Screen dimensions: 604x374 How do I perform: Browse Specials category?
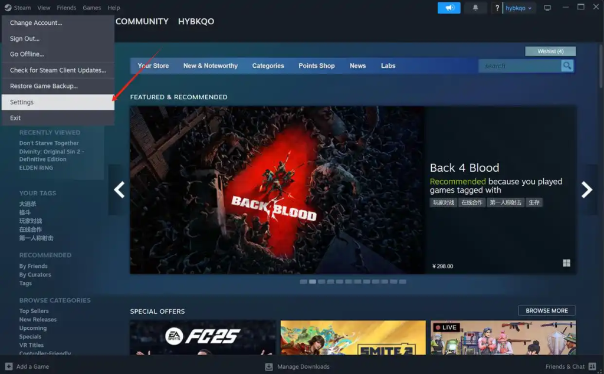(30, 336)
